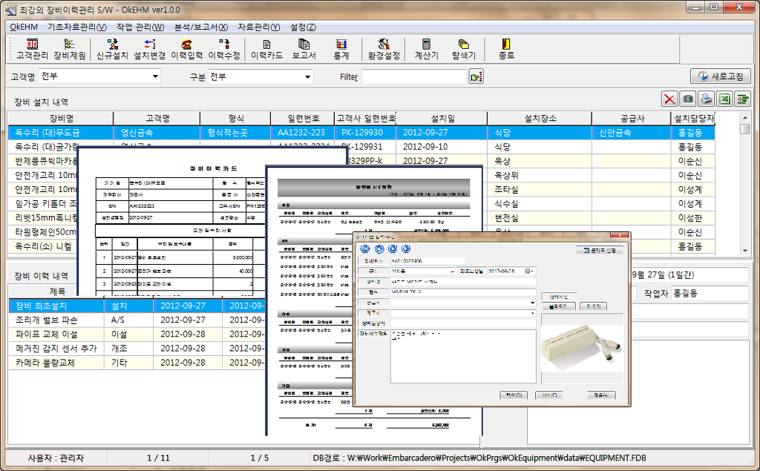Expand the 고객명 customer name dropdown
Image resolution: width=760 pixels, height=471 pixels.
(155, 76)
